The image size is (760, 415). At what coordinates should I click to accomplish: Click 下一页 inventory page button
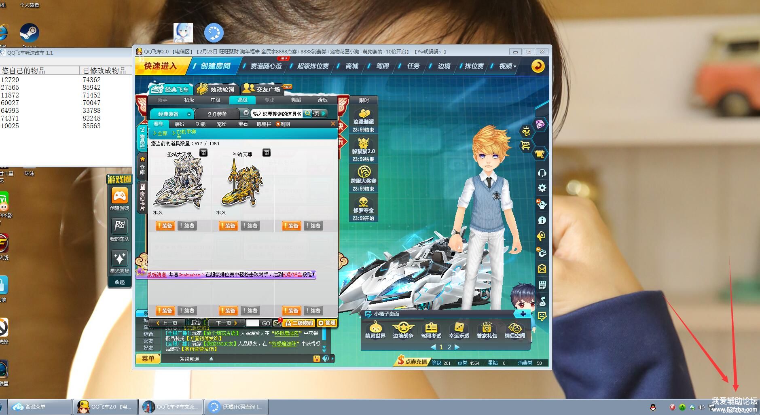[x=227, y=323]
